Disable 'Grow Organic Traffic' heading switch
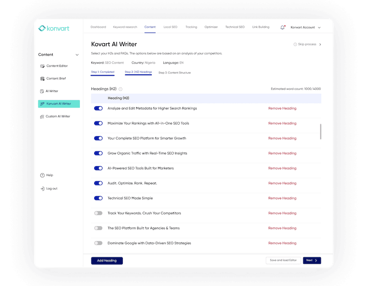 pos(98,153)
